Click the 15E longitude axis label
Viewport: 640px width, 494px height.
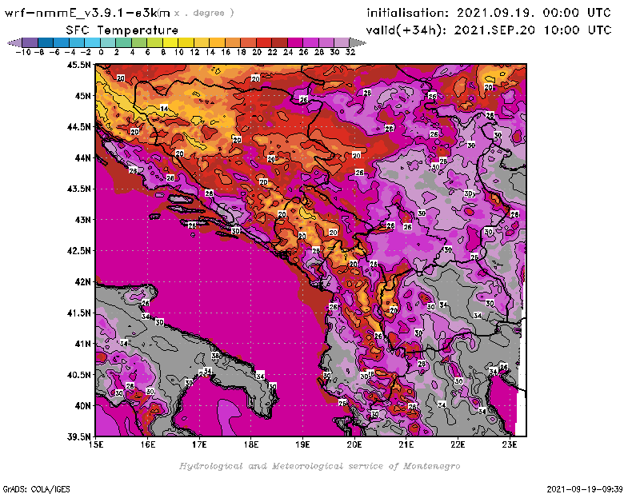point(97,444)
